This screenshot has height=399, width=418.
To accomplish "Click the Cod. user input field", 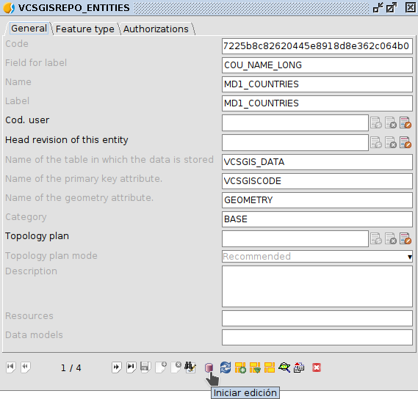I will 295,122.
